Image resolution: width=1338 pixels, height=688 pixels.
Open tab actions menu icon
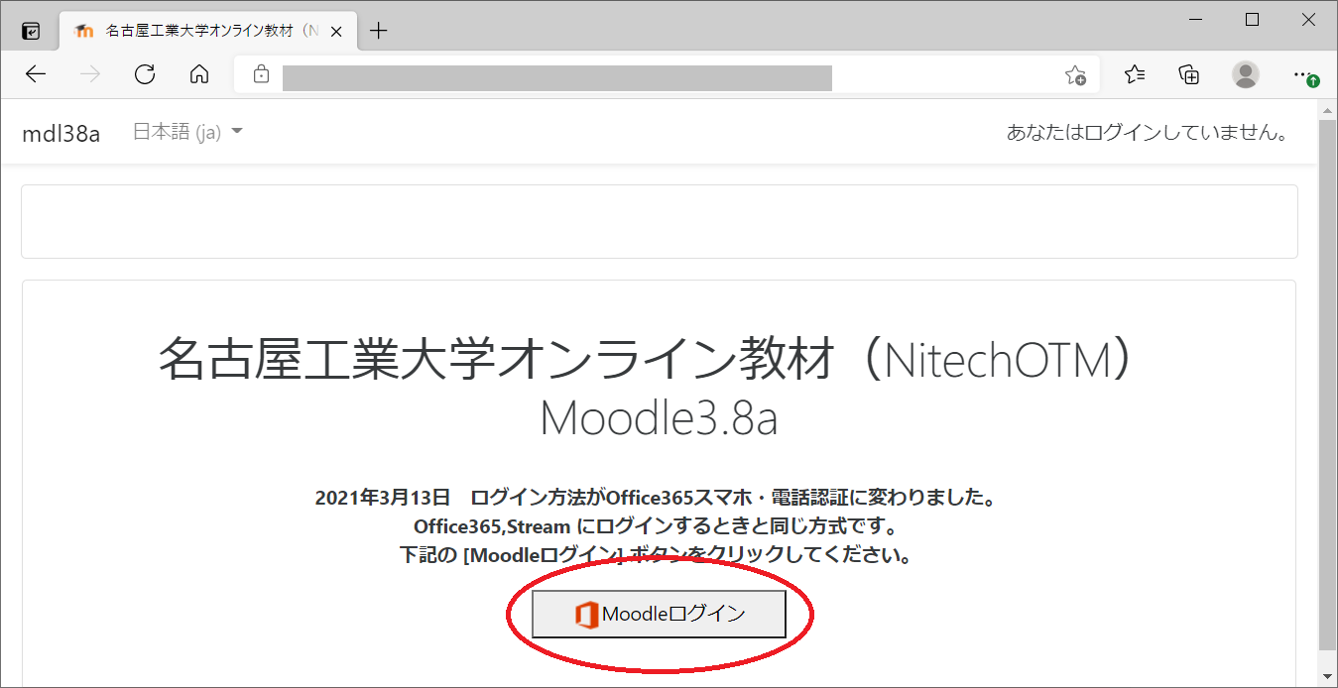tap(31, 31)
